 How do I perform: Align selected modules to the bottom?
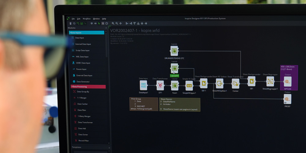point(138,24)
